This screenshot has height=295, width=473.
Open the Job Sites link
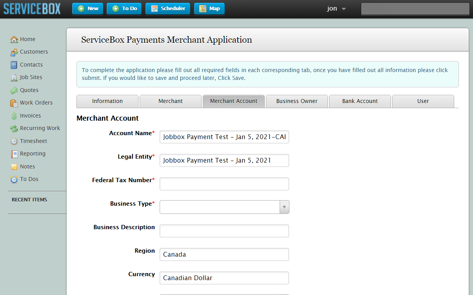click(31, 77)
